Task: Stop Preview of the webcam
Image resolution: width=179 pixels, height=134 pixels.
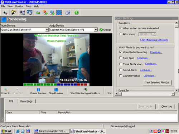Action: click(56, 91)
